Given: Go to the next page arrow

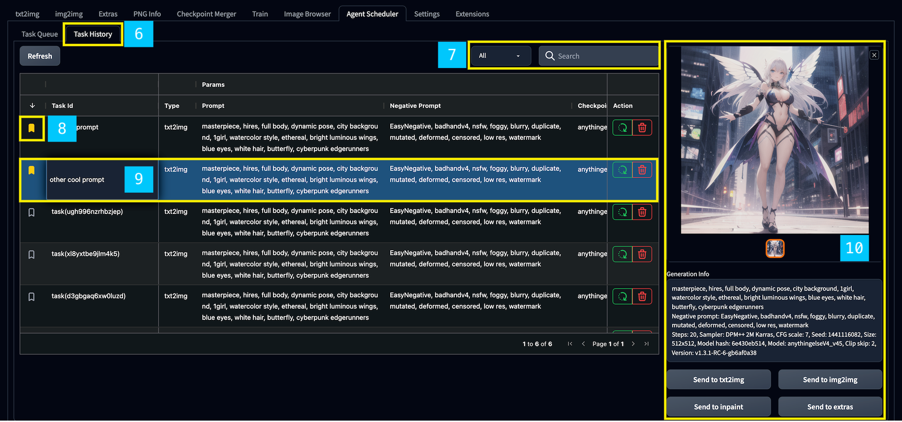Looking at the screenshot, I should pyautogui.click(x=633, y=344).
